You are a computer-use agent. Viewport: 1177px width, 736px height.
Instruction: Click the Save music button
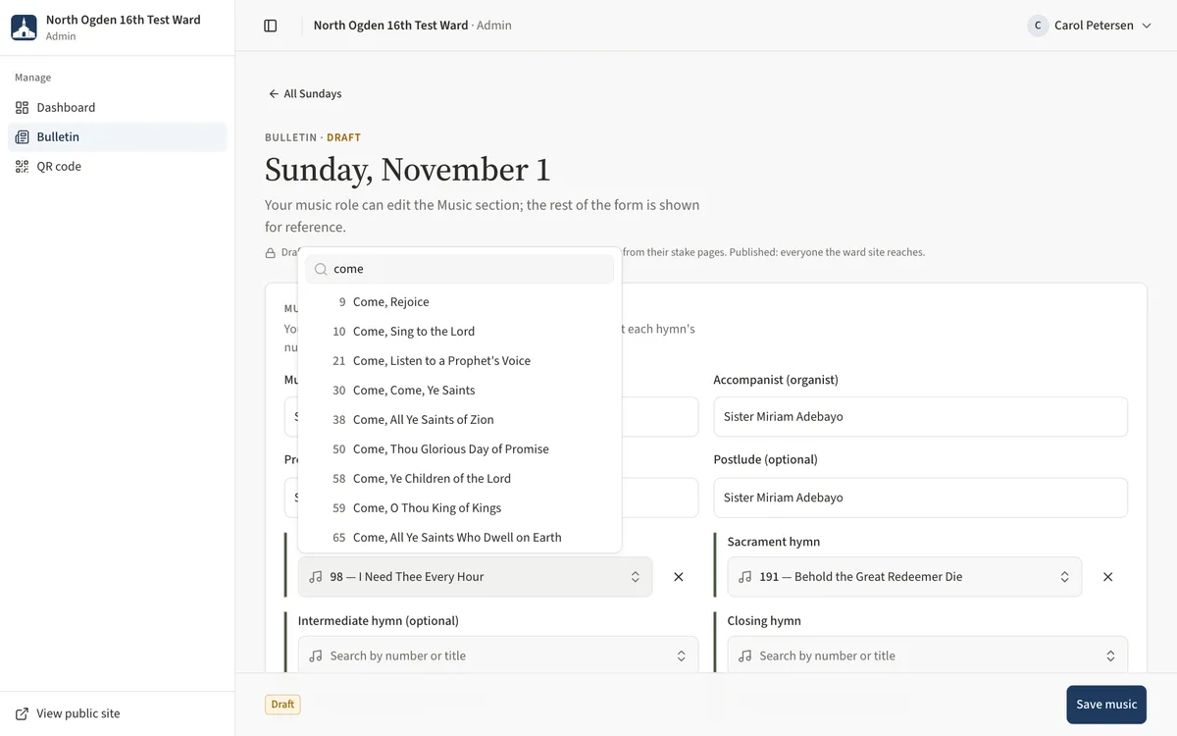pyautogui.click(x=1106, y=704)
